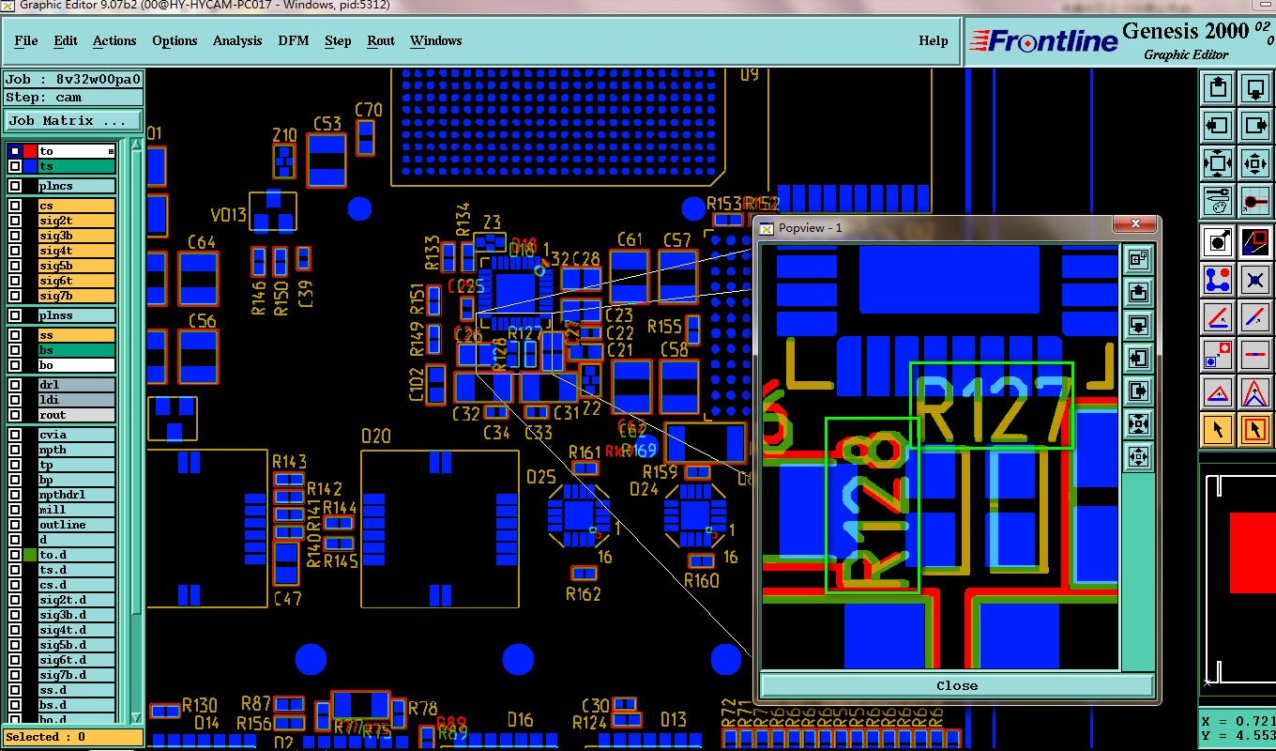Open the wrench and palette settings icon

1218,201
